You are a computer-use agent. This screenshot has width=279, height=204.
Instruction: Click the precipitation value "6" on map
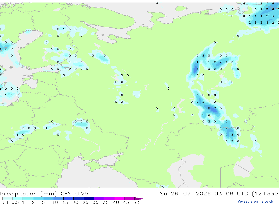point(273,9)
